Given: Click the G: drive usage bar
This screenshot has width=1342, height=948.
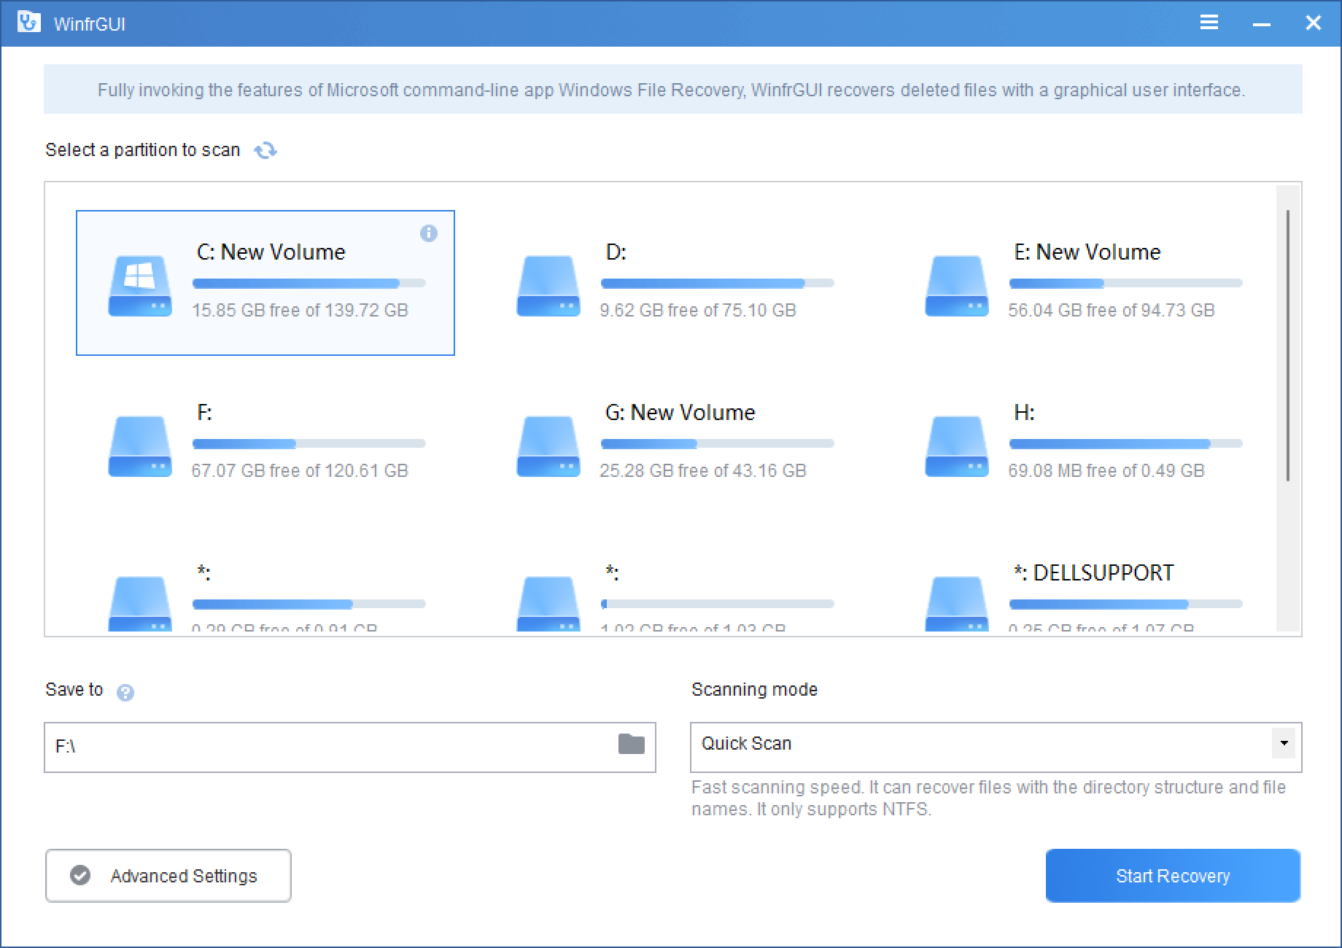Looking at the screenshot, I should (x=718, y=443).
